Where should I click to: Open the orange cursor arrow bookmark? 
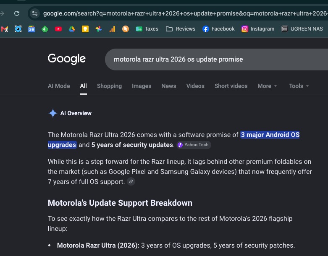point(126,29)
